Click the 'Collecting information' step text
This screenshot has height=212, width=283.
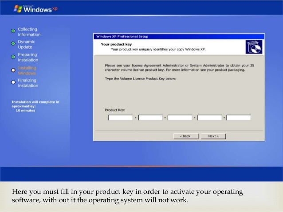click(x=29, y=32)
